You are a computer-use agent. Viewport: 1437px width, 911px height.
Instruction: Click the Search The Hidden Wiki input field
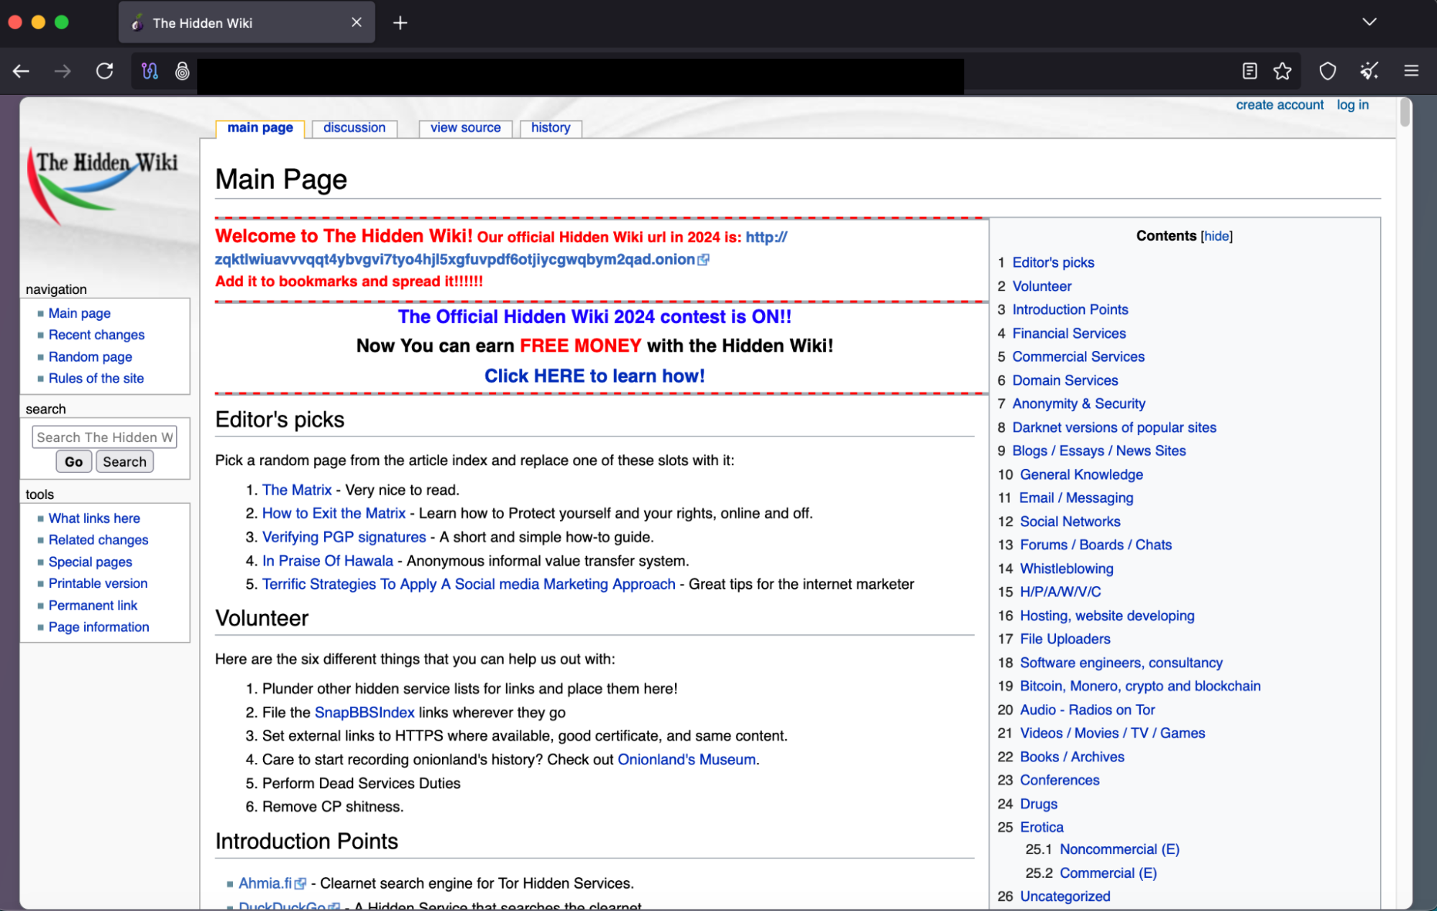tap(105, 436)
